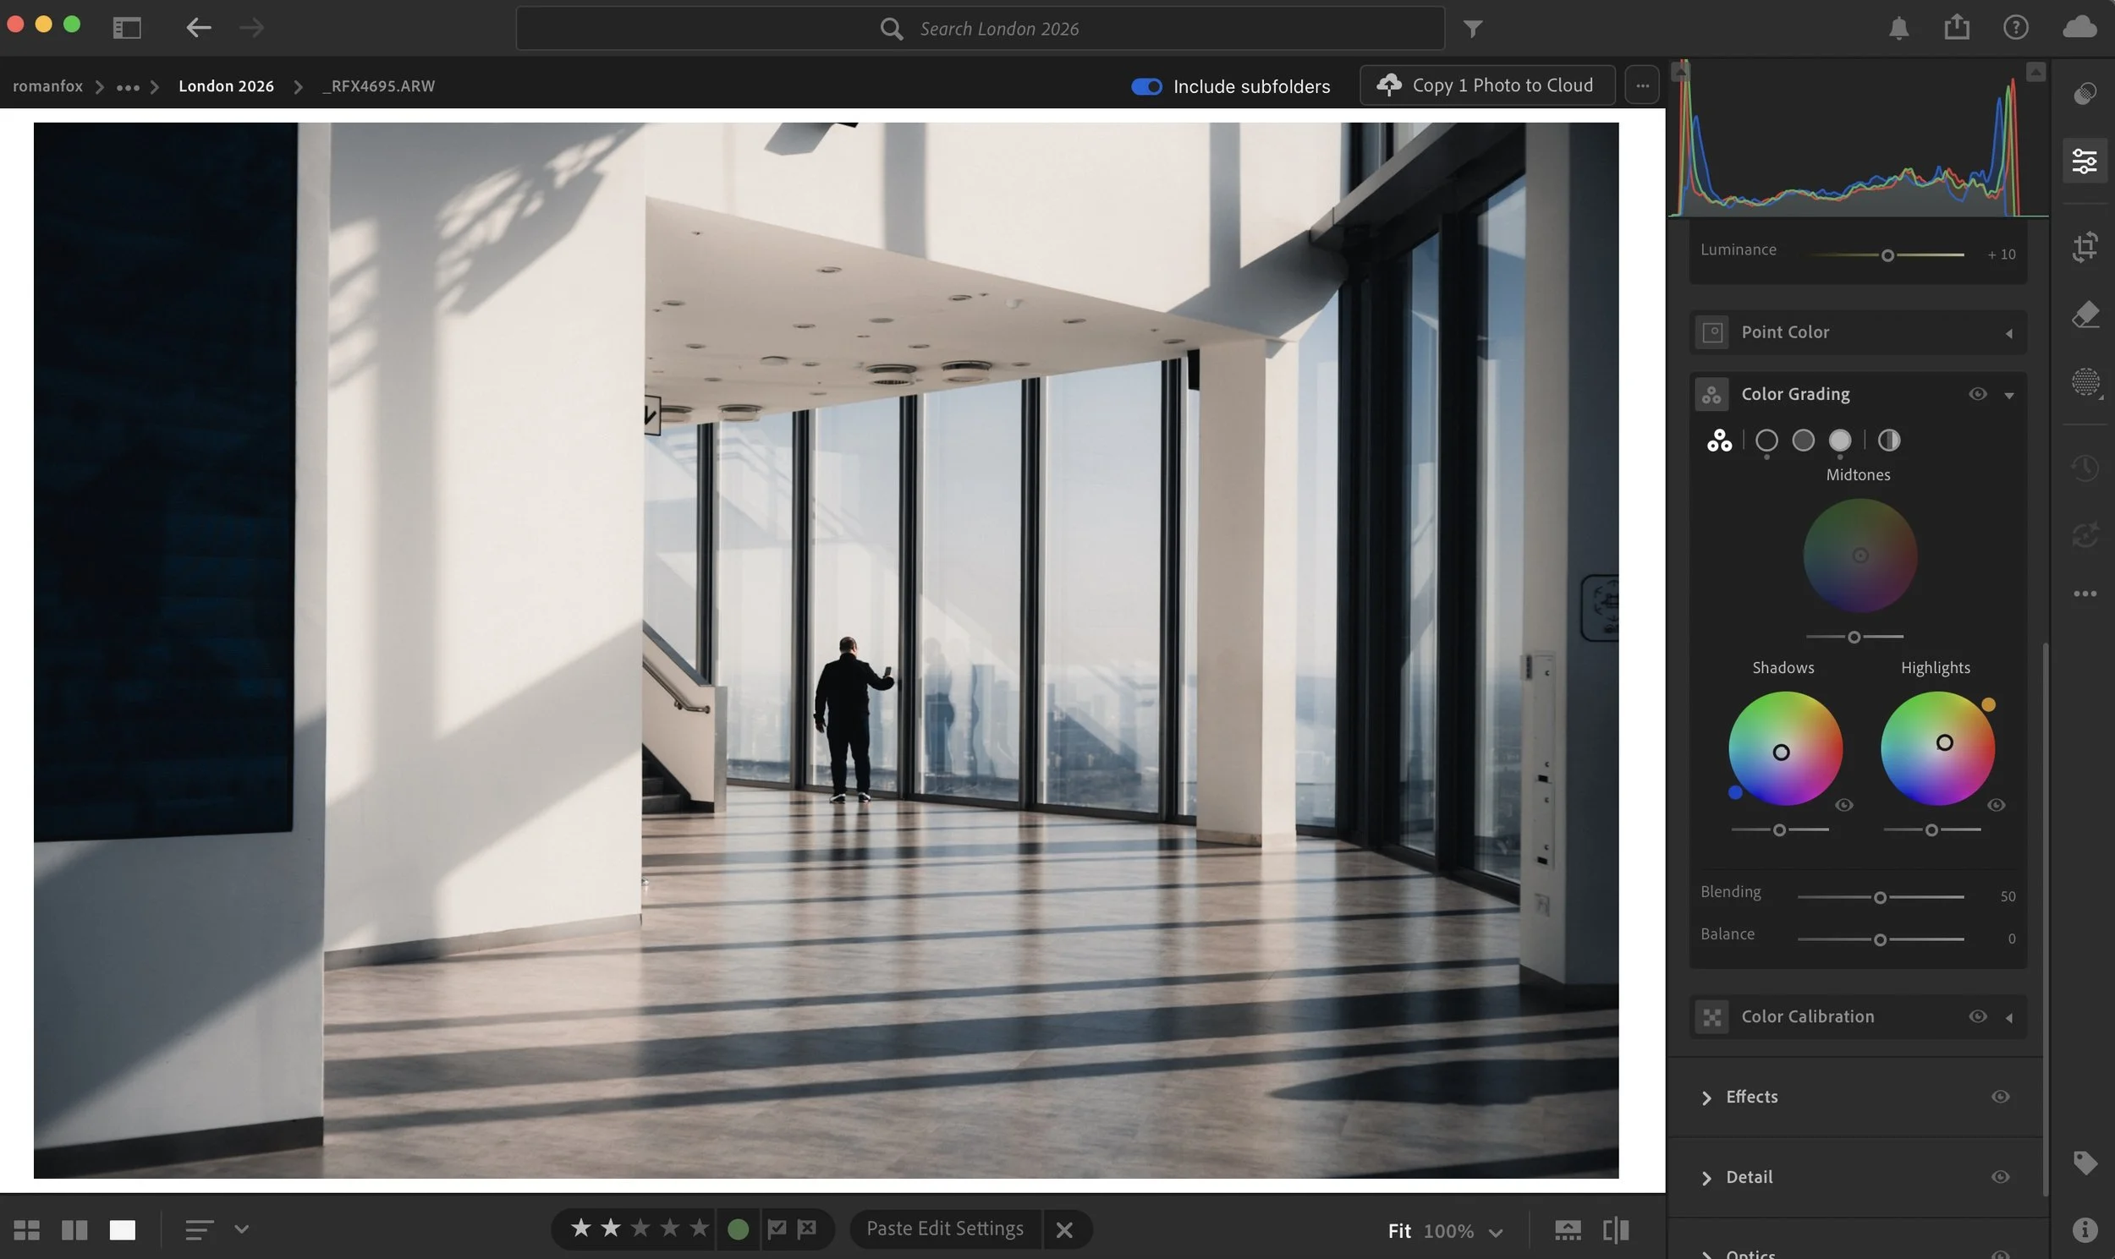Select Highlights tab in Color Grading
2115x1259 pixels.
tap(1839, 441)
